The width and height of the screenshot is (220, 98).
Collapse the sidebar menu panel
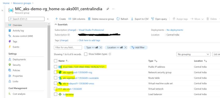pos(48,19)
